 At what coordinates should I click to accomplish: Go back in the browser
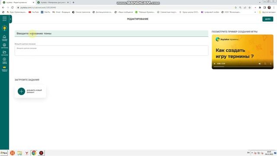(x=3, y=7)
